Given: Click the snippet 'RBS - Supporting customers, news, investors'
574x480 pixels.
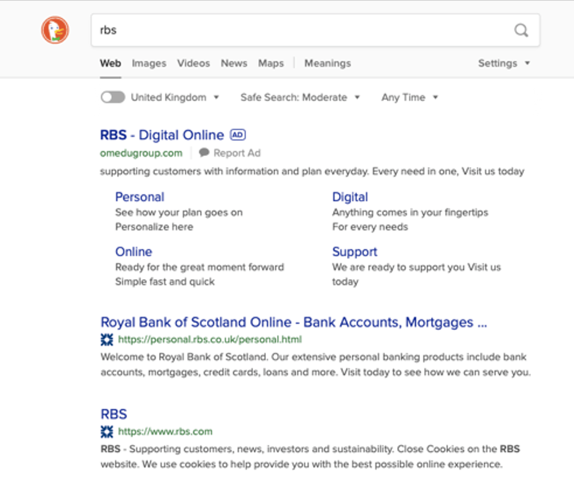Looking at the screenshot, I should tap(310, 456).
